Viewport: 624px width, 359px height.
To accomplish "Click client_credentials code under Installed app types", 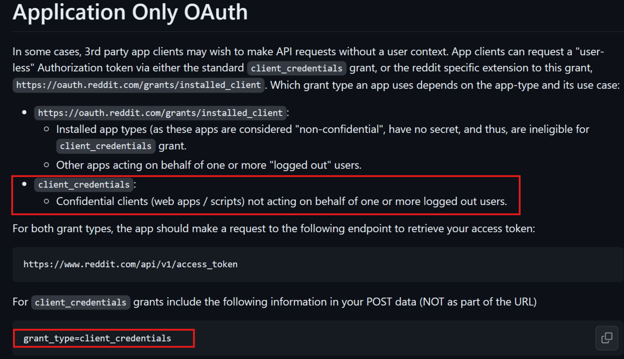I will 106,146.
